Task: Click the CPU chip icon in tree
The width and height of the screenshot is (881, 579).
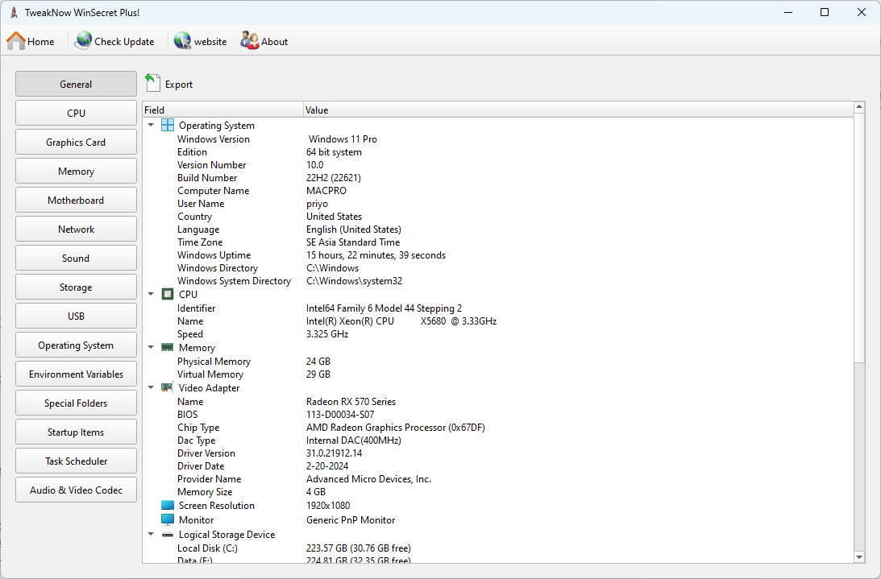Action: pos(168,294)
